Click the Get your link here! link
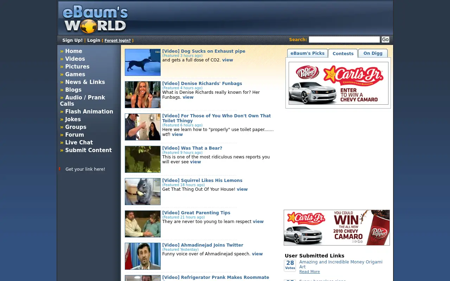Image resolution: width=450 pixels, height=281 pixels. (85, 169)
